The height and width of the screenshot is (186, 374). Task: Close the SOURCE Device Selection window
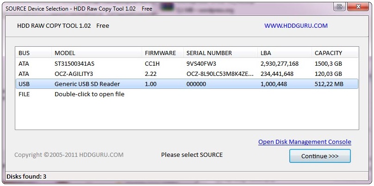(x=358, y=6)
